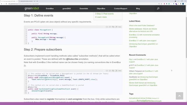Viewport: 187px width, 105px height.
Task: Open 'EventBus 3.1 with plain Java support' news link
Action: (143, 41)
